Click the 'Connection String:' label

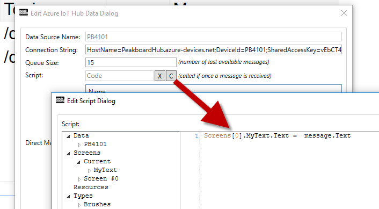click(x=52, y=50)
